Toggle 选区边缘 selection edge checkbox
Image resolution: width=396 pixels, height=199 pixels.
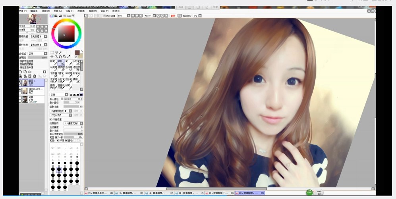coord(104,15)
